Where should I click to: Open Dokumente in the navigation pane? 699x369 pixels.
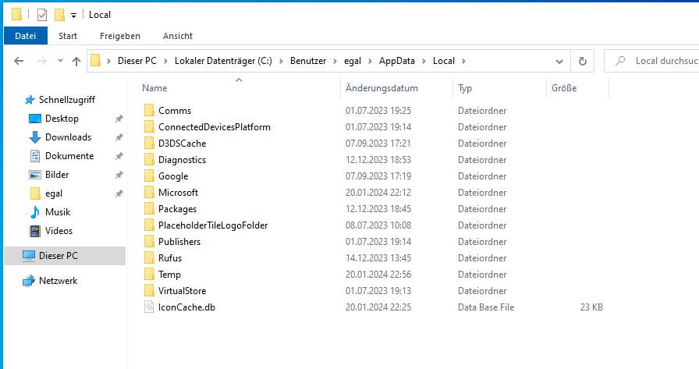[69, 156]
